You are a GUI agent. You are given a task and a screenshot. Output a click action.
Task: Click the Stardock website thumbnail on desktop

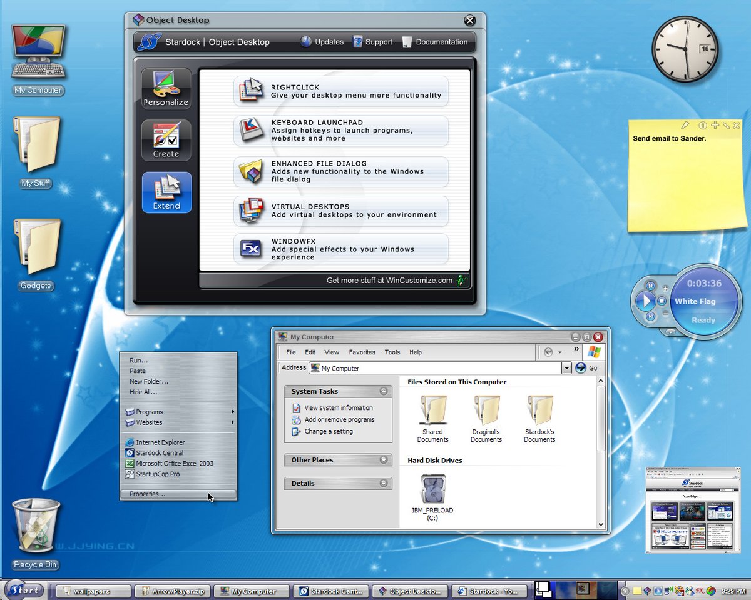[x=693, y=510]
